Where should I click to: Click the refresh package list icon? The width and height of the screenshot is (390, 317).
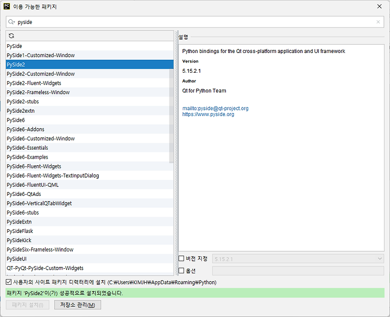click(x=11, y=36)
